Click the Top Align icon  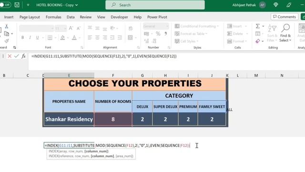click(90, 28)
